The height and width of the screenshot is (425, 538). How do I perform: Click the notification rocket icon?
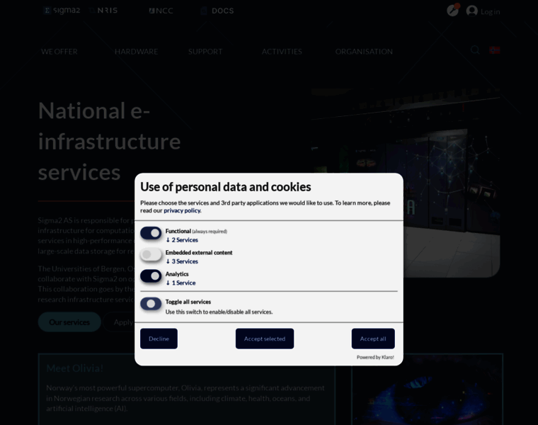(452, 11)
